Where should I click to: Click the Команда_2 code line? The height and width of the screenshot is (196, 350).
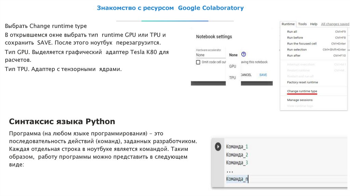[237, 155]
